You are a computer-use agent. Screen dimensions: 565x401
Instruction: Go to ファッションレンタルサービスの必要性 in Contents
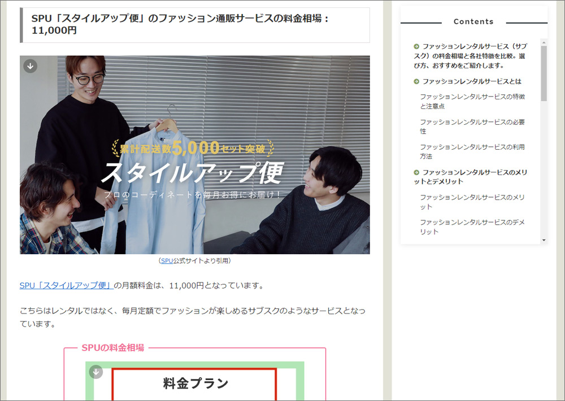tap(472, 126)
